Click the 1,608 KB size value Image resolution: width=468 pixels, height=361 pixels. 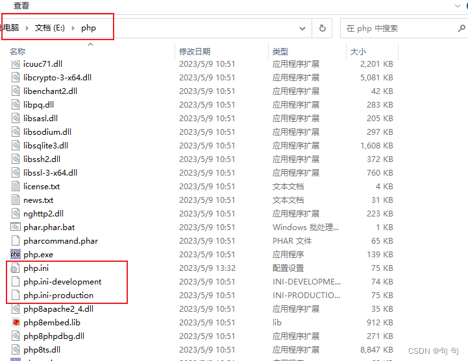(x=376, y=145)
